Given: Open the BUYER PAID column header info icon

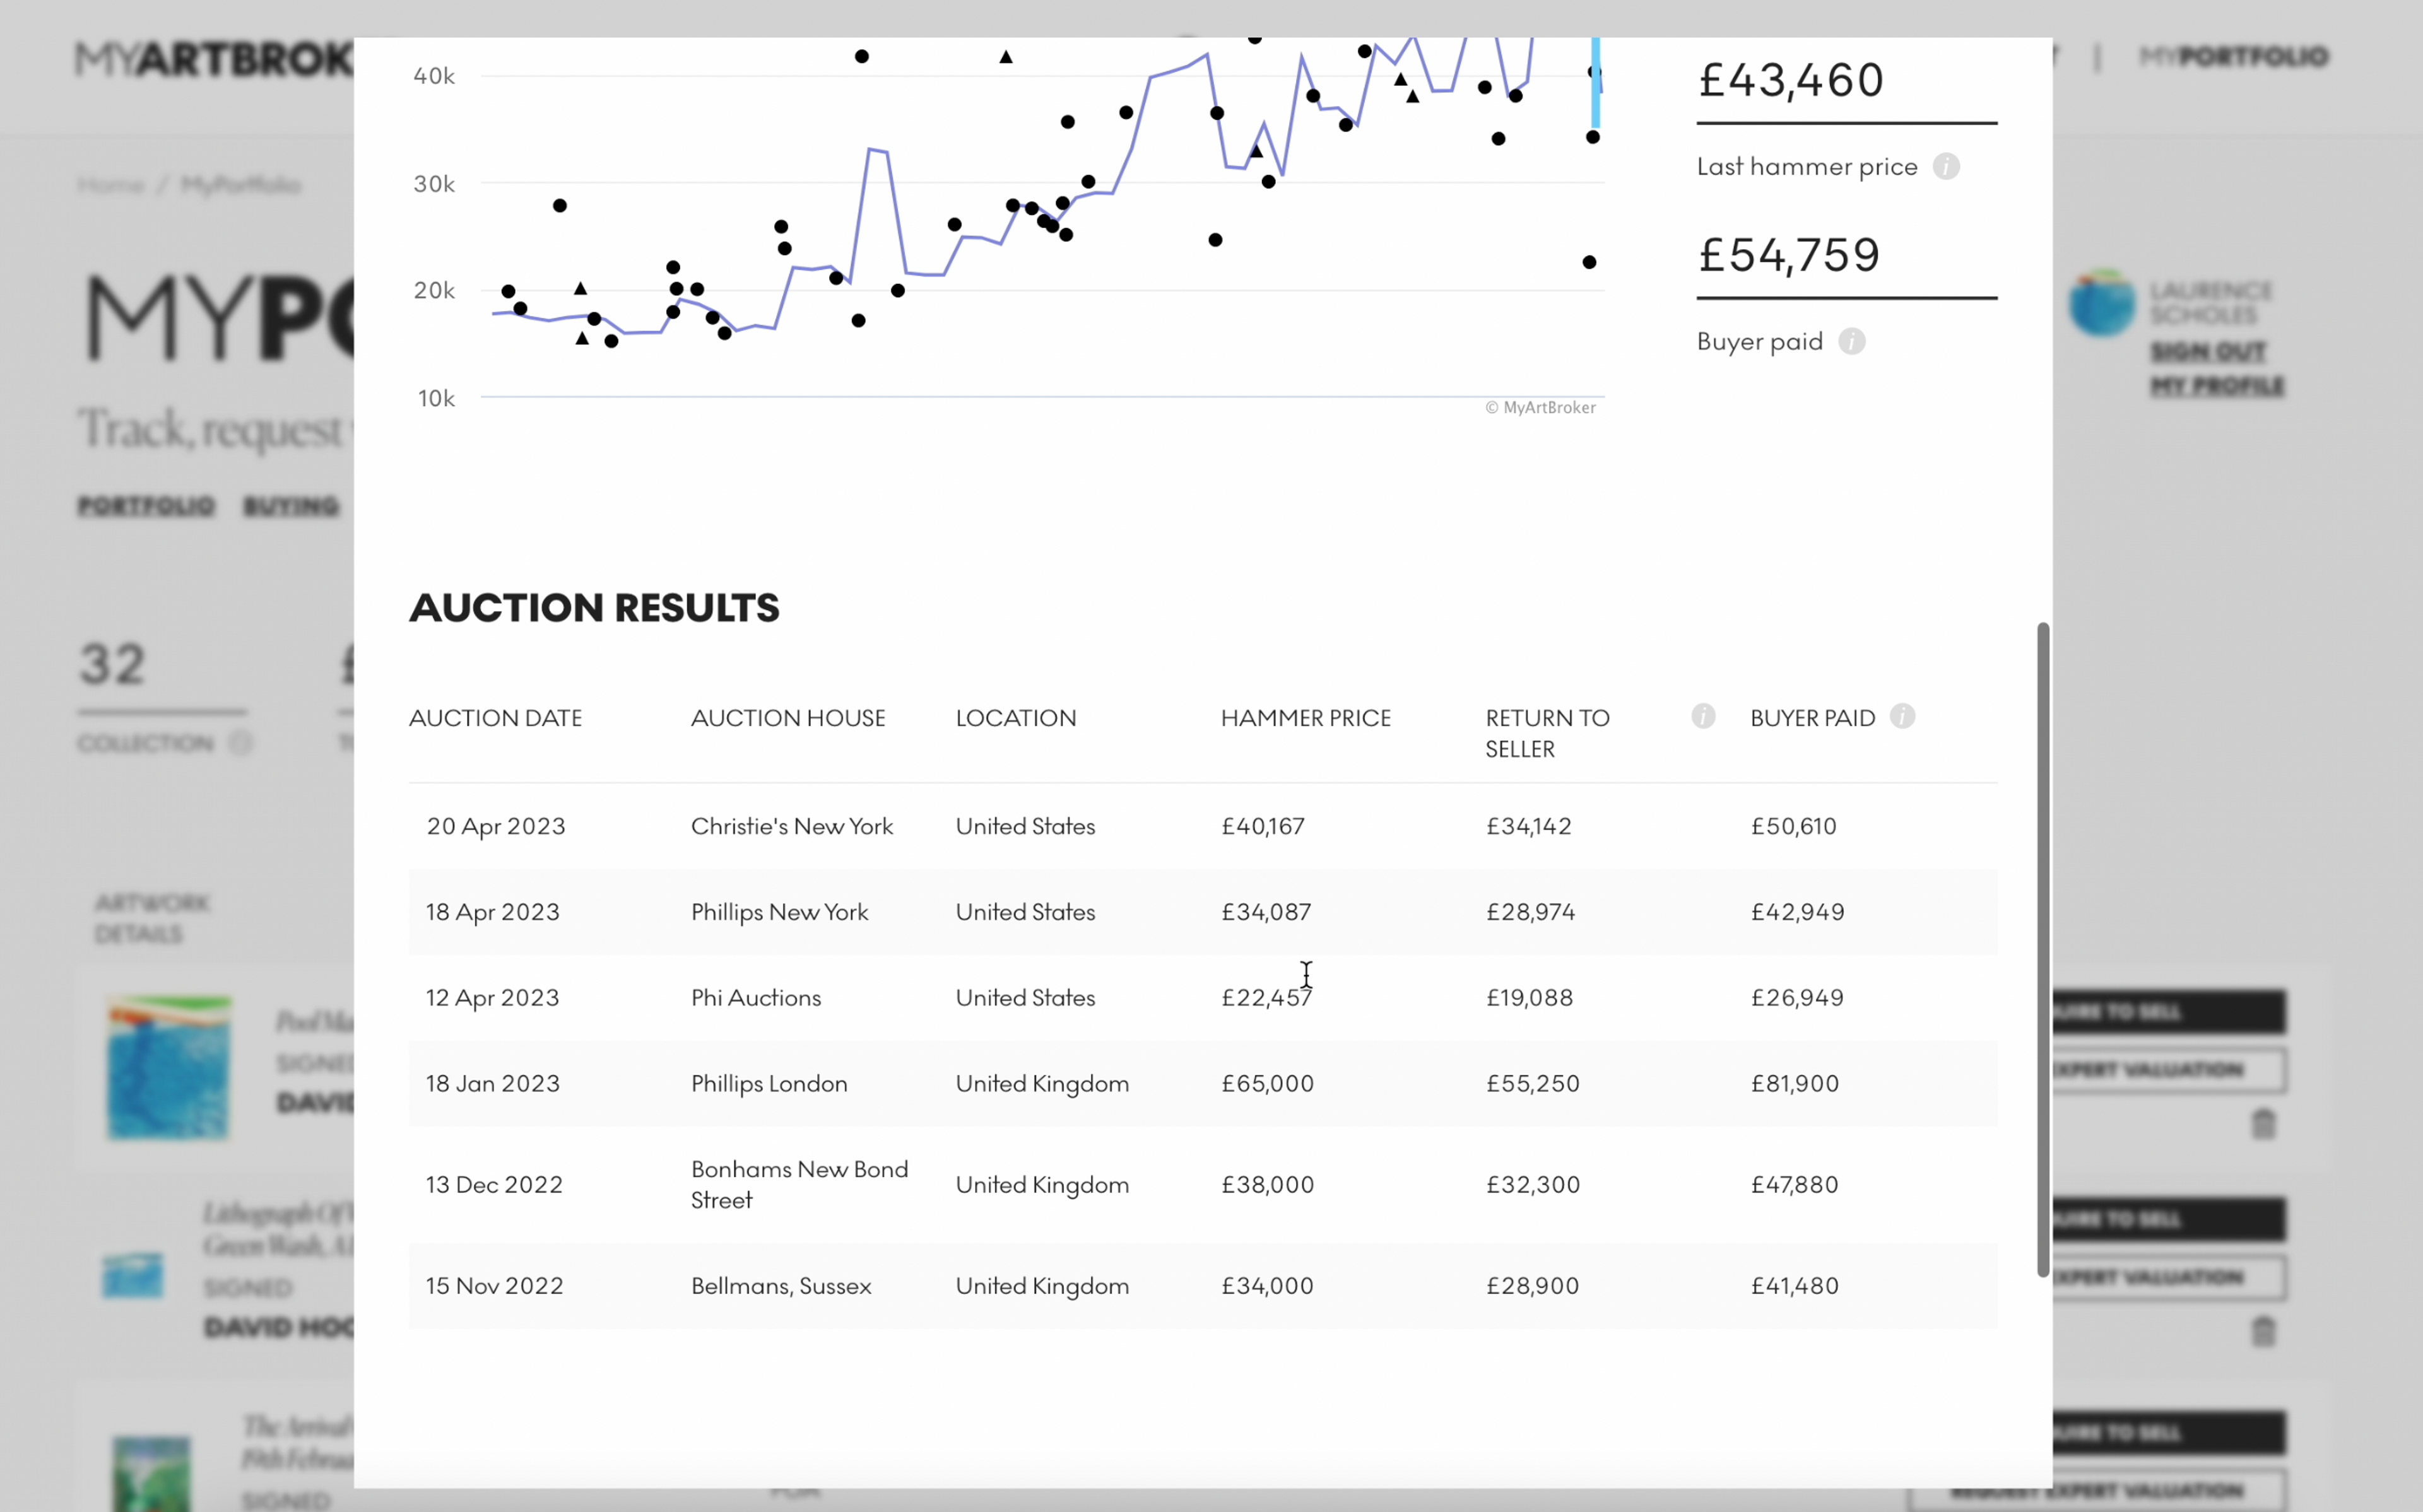Looking at the screenshot, I should pos(1902,716).
